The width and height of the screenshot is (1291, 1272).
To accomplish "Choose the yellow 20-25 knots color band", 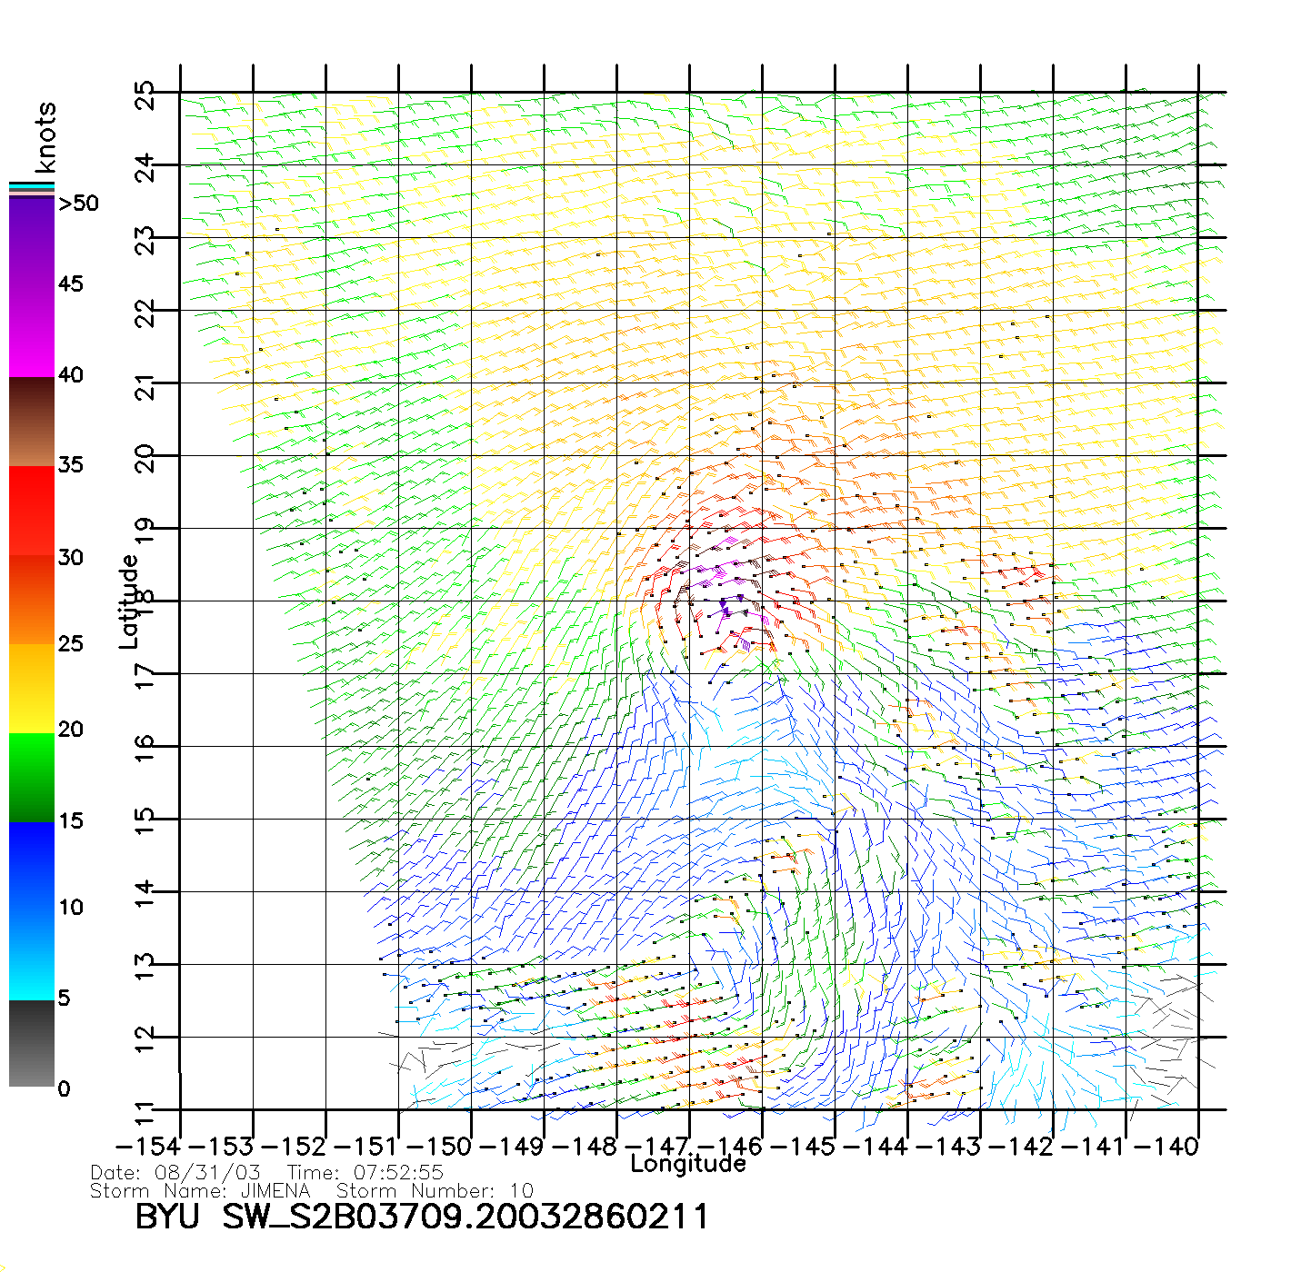I will click(32, 689).
